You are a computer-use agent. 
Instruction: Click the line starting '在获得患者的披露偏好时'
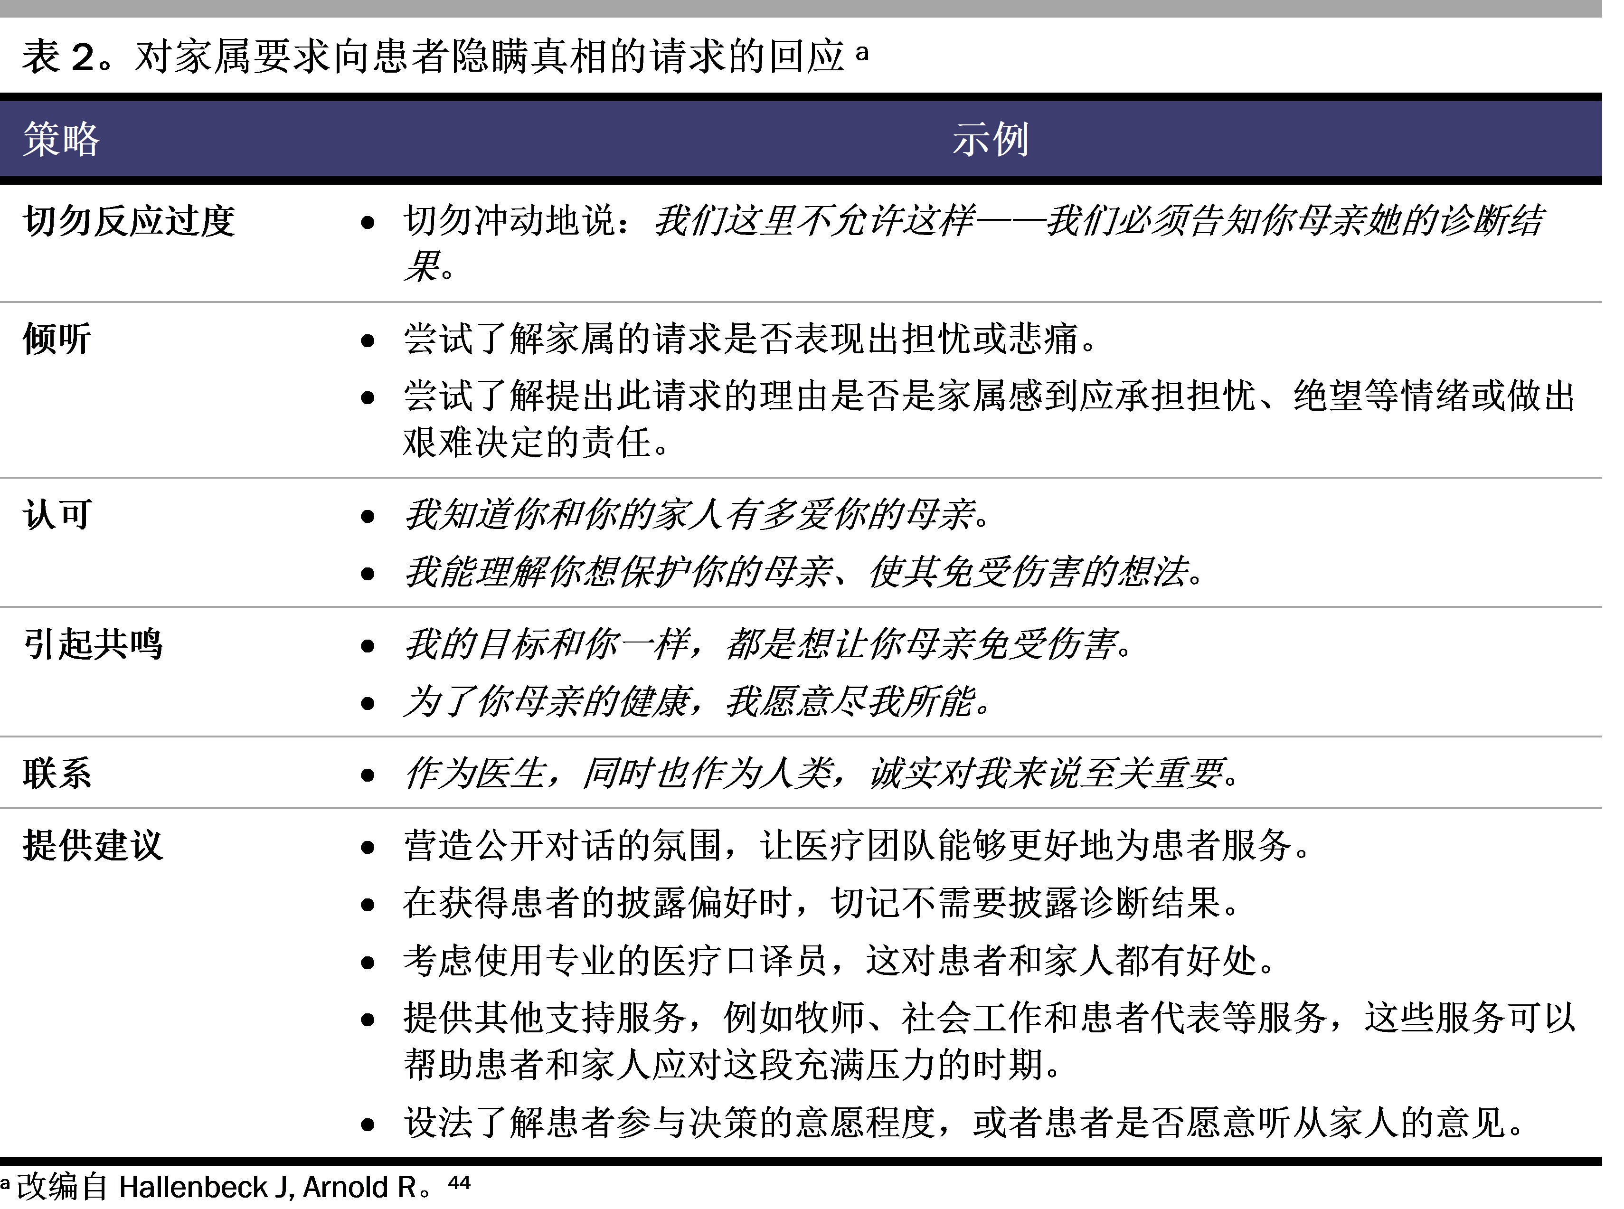click(822, 902)
